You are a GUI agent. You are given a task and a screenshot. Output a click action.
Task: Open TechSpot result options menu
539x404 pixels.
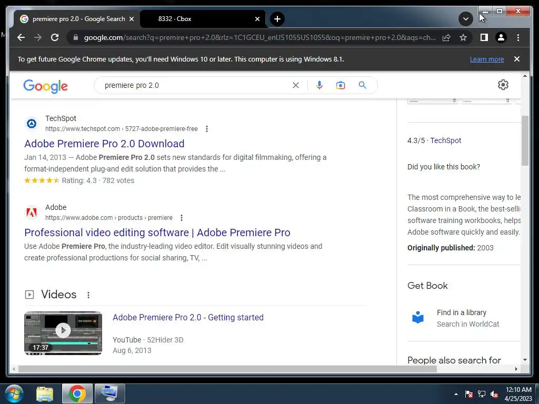[206, 129]
